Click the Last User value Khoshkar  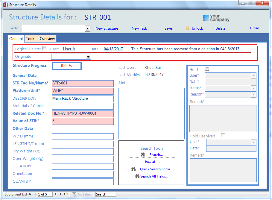click(x=153, y=68)
